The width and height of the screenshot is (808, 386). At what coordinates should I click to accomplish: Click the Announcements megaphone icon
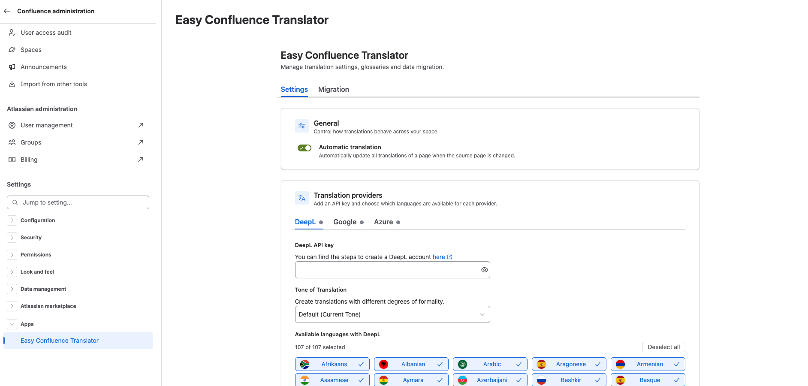point(12,67)
